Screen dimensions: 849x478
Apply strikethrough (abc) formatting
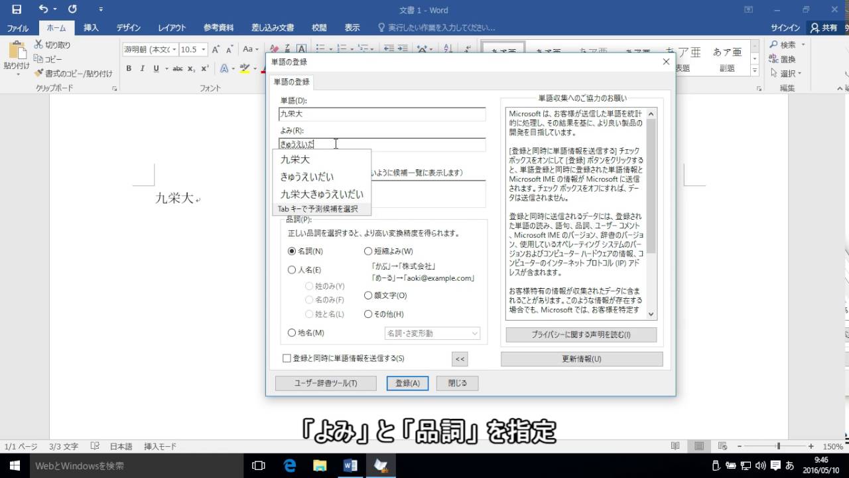coord(177,68)
